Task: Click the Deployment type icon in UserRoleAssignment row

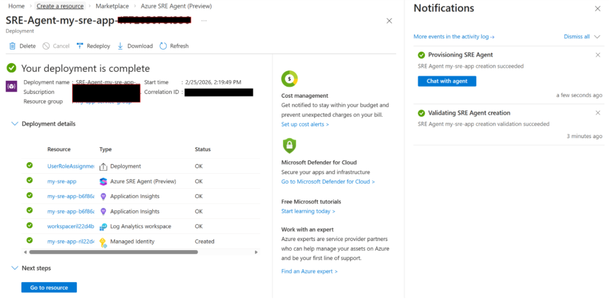Action: [103, 166]
